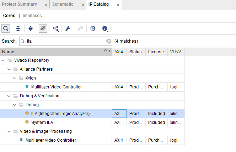Open the info icon dropdown
The width and height of the screenshot is (236, 152).
[x=105, y=28]
